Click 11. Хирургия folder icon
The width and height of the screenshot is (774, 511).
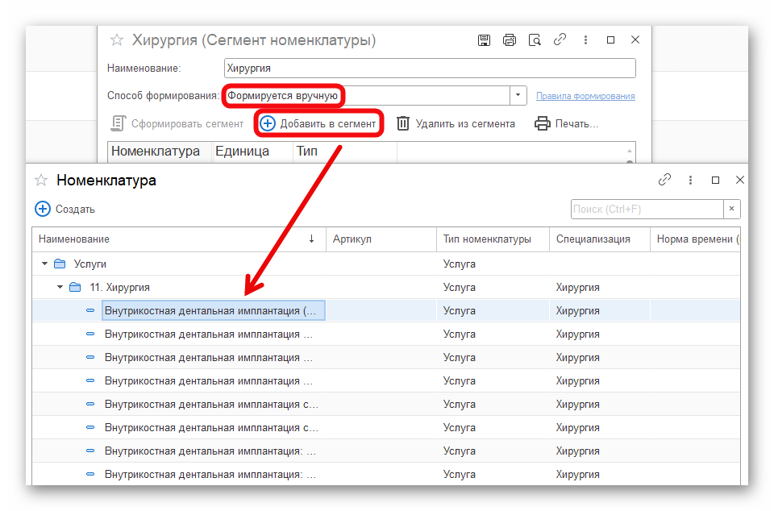[x=75, y=287]
